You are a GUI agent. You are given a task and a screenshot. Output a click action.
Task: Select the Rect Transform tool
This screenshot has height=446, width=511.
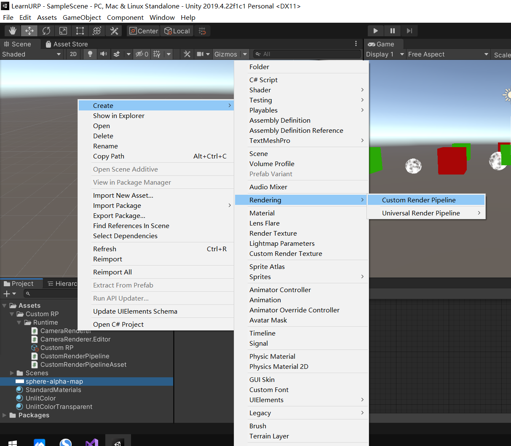(x=80, y=30)
